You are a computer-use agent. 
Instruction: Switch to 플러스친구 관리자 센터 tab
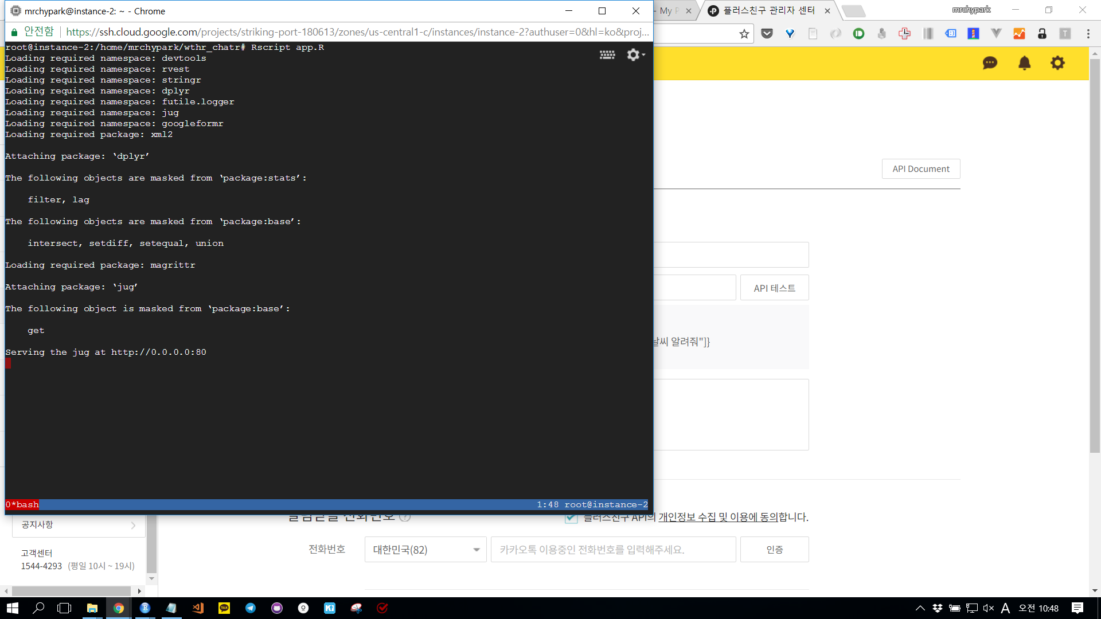tap(768, 11)
